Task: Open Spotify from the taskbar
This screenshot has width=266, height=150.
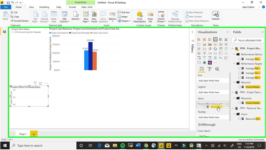Action: click(x=123, y=145)
